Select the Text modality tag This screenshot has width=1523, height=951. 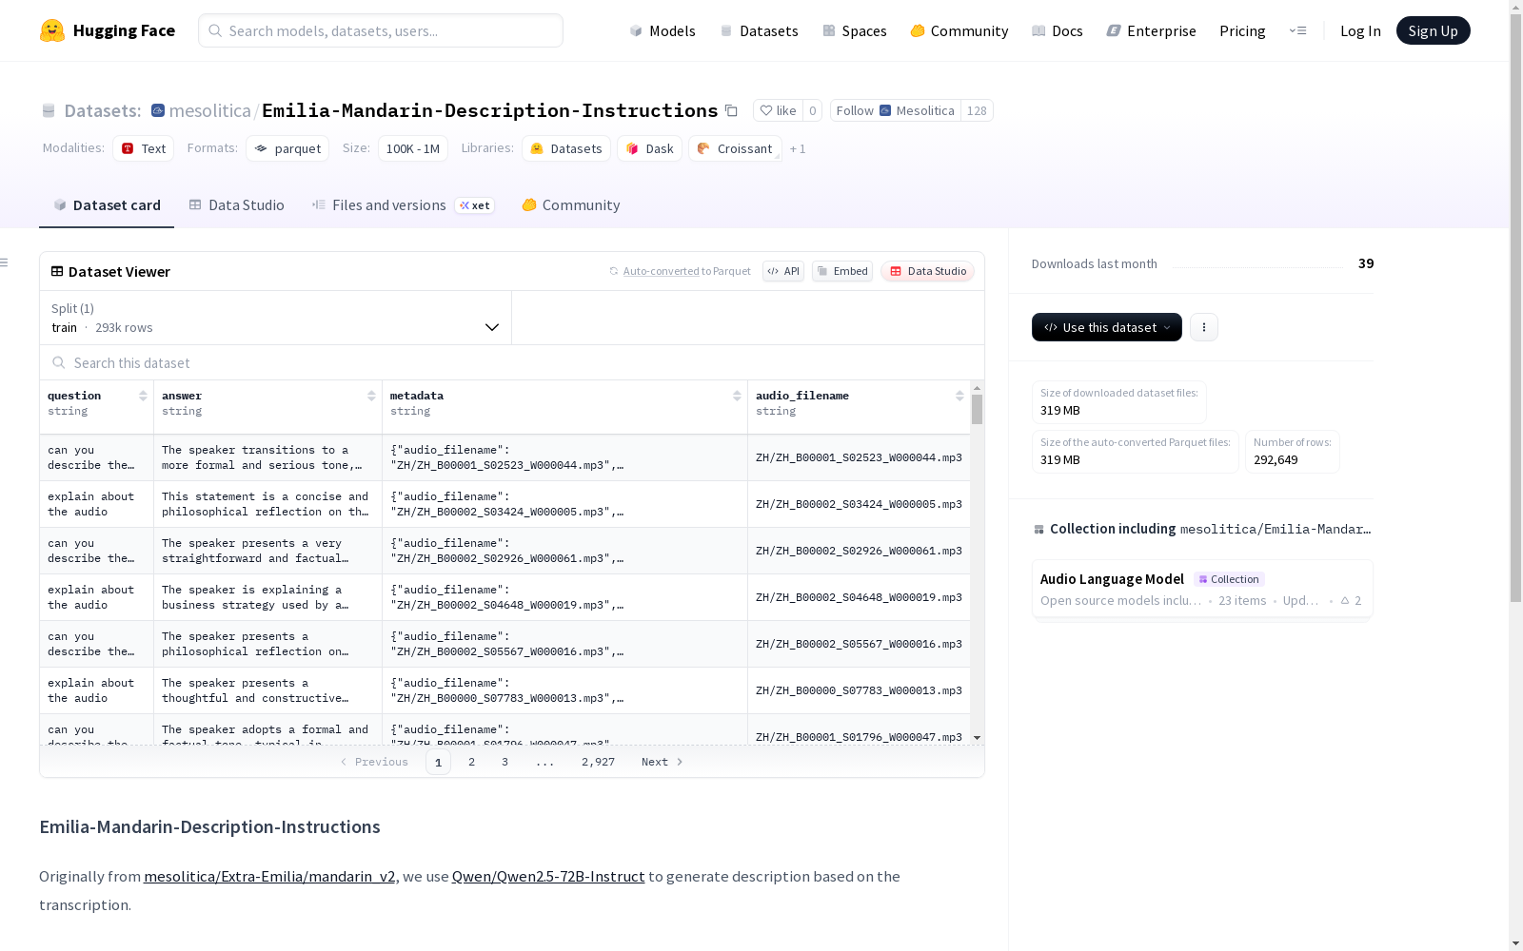coord(144,148)
